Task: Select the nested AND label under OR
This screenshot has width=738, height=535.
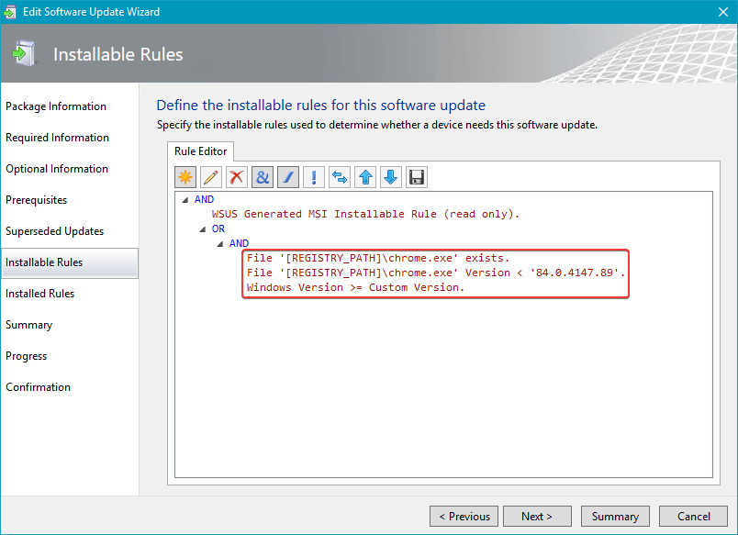Action: pos(239,243)
